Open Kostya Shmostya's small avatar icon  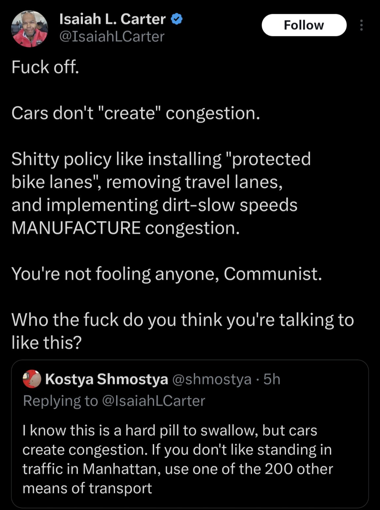click(x=32, y=379)
